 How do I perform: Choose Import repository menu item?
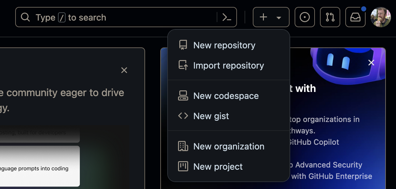point(228,65)
